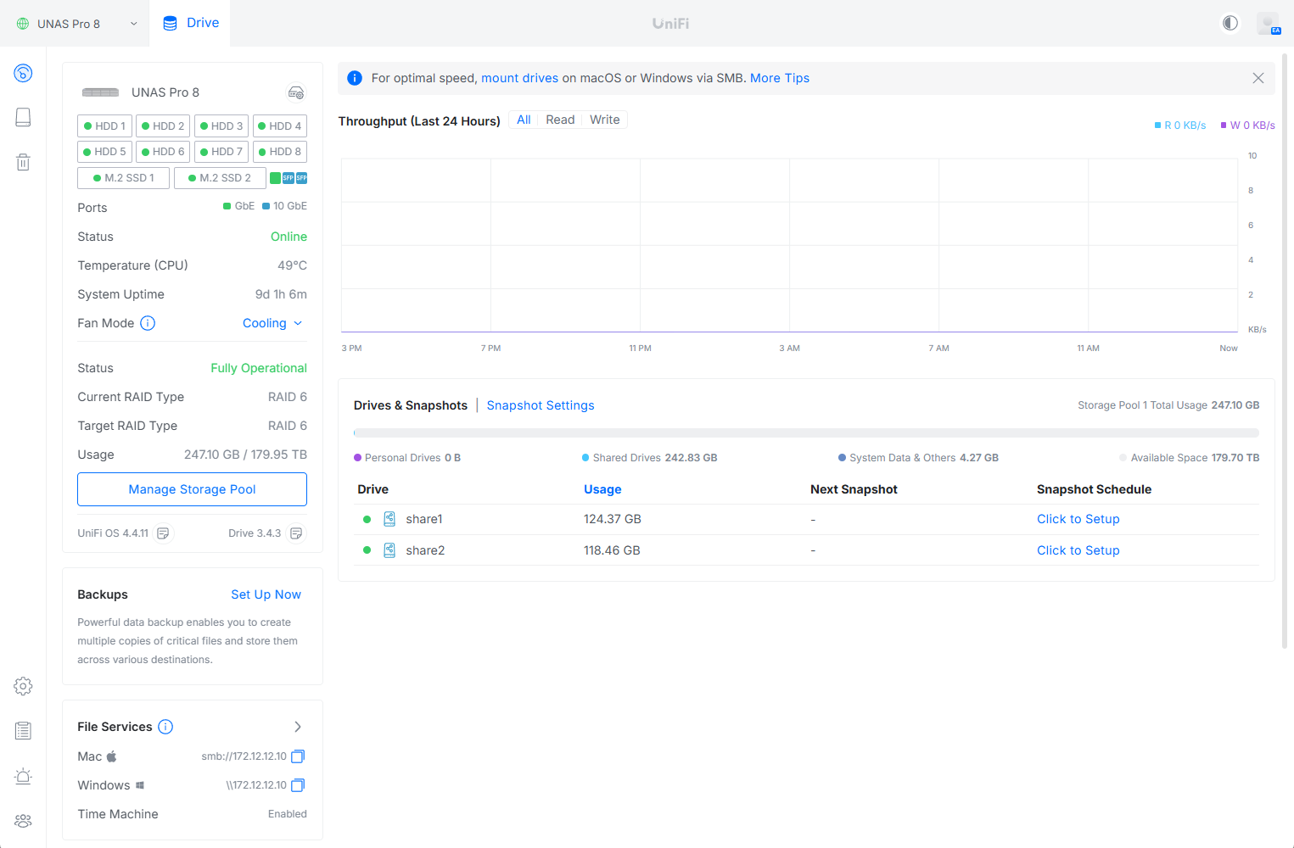The height and width of the screenshot is (848, 1294).
Task: Open the Settings gear in the sidebar
Action: click(23, 686)
